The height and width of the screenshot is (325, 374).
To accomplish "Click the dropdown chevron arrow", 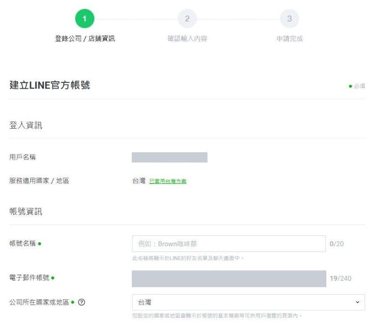I will [357, 302].
